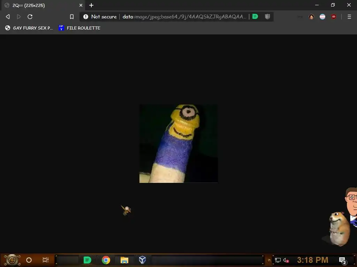Click the 3:18 PM clock
Viewport: 357px width, 267px height.
313,260
